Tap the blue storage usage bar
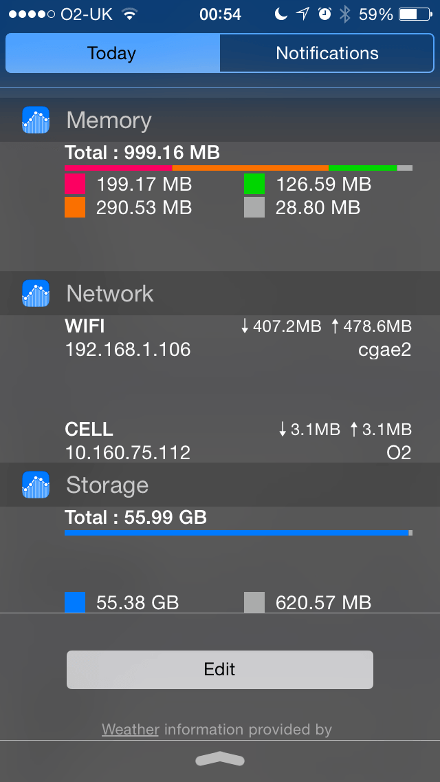Viewport: 440px width, 782px height. click(x=236, y=533)
